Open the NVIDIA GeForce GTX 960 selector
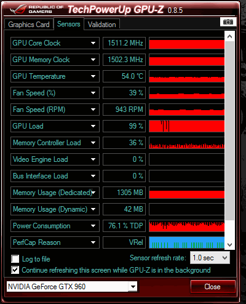 [x=72, y=287]
